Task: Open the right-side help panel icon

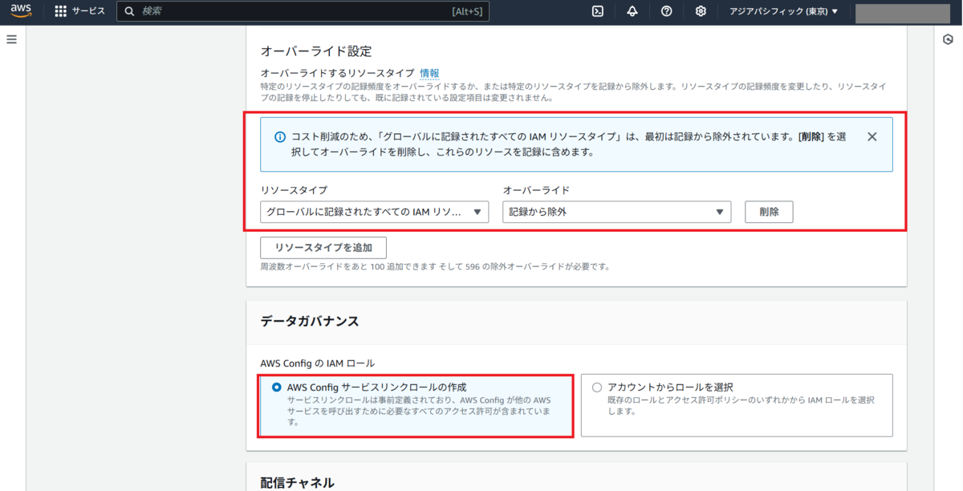Action: coord(948,39)
